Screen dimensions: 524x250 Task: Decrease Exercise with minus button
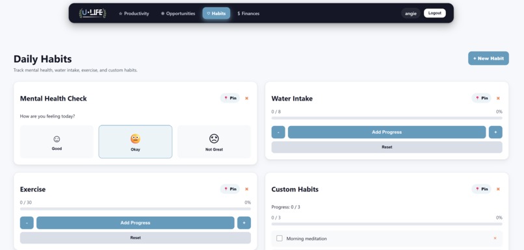click(27, 223)
